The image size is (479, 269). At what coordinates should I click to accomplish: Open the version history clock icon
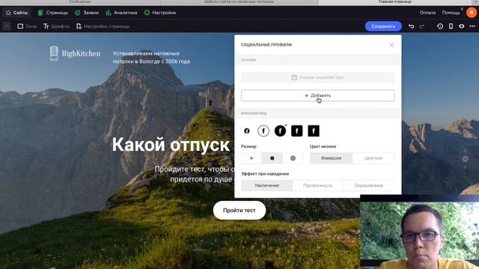[440, 26]
